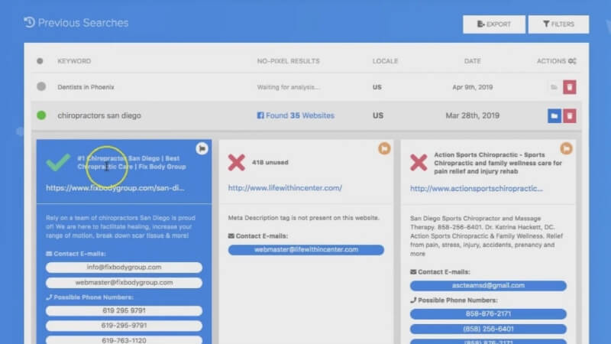Click the Apr 9th, 2019 date cell

pyautogui.click(x=472, y=87)
